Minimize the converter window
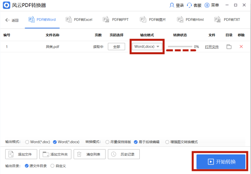Viewport: 251px width, 174px height. click(x=227, y=5)
